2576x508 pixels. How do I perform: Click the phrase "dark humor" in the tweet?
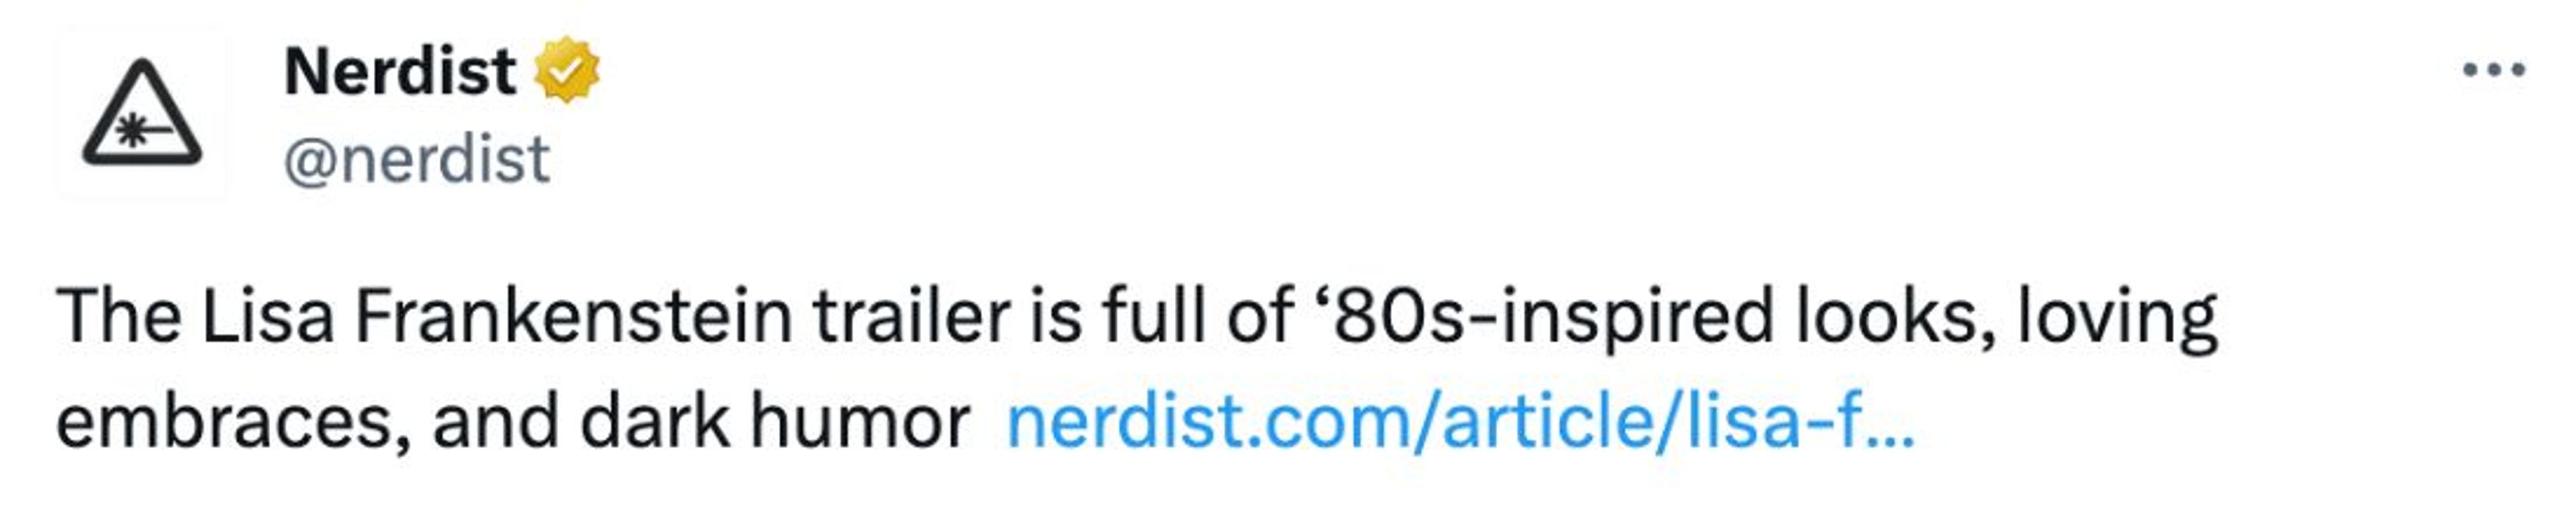pyautogui.click(x=775, y=422)
